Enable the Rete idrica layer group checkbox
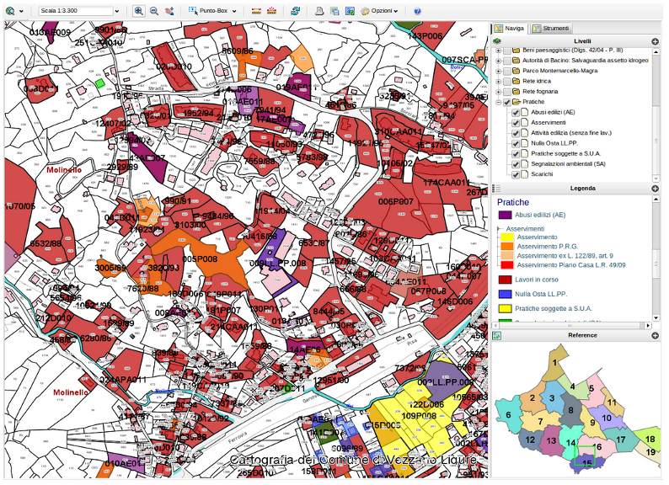 pos(506,81)
